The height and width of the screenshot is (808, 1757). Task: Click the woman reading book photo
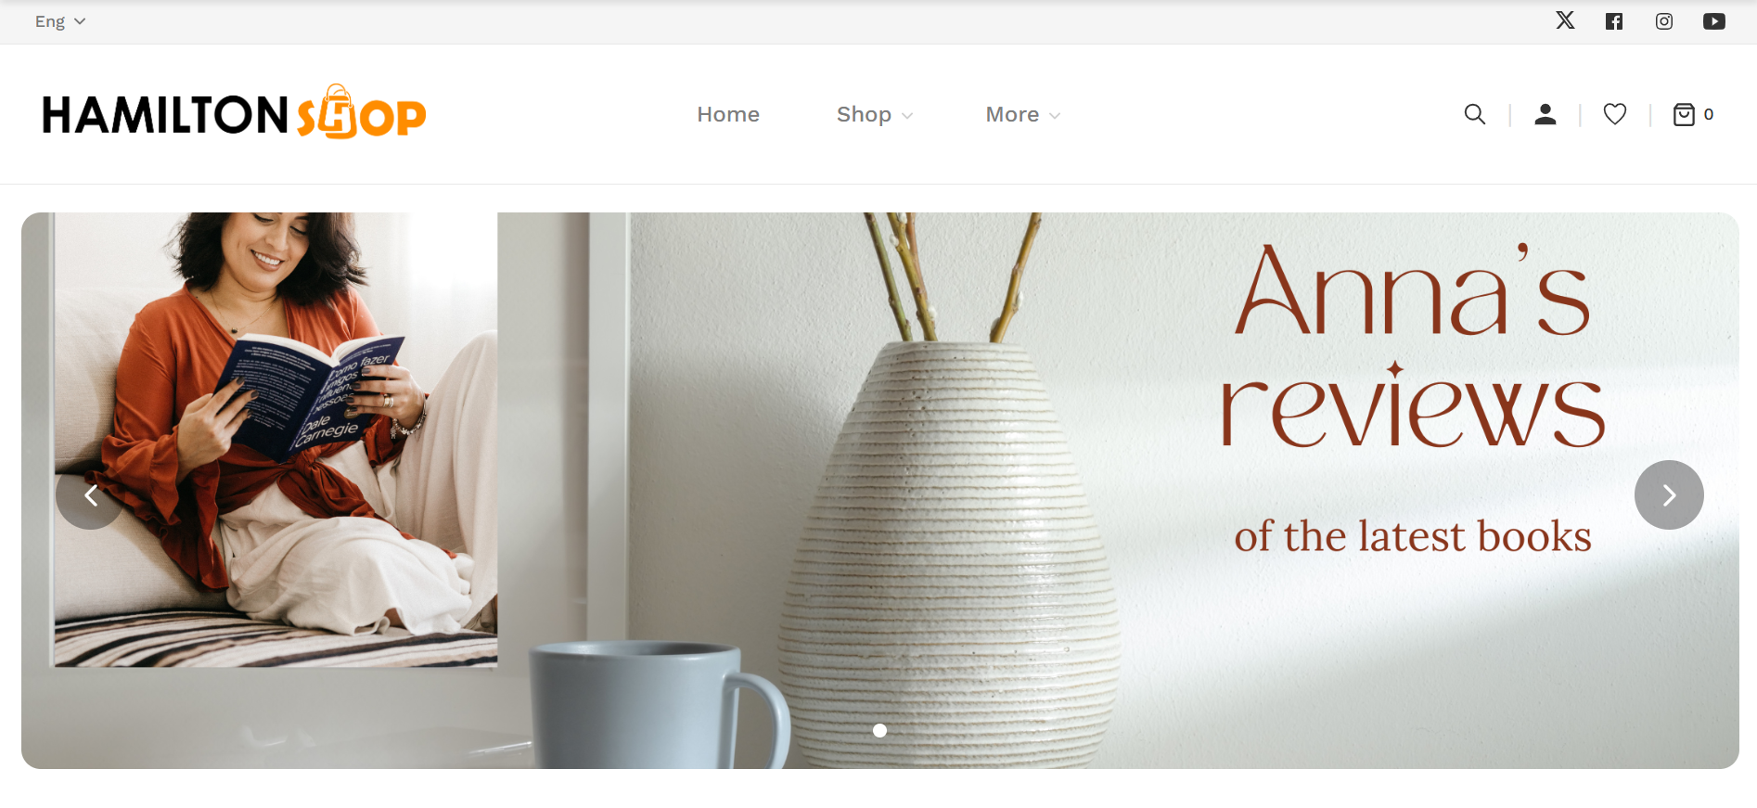coord(276,440)
